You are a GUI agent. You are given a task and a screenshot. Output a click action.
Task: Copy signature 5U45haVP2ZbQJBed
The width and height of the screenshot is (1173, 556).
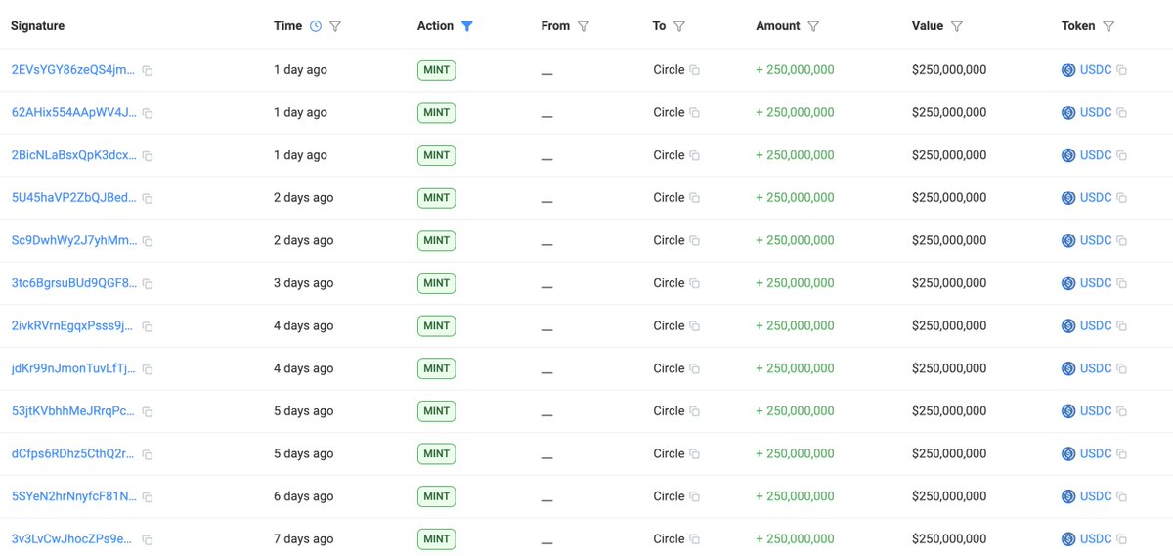click(148, 199)
